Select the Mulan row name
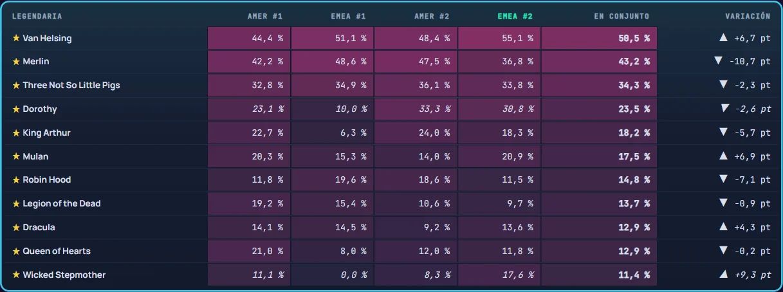 click(35, 156)
